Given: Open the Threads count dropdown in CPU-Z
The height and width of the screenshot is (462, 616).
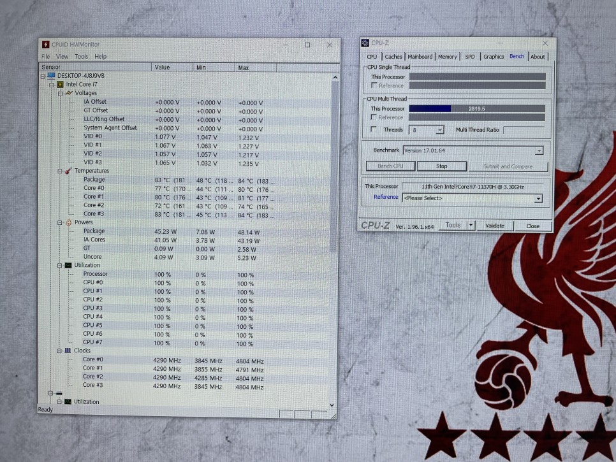Looking at the screenshot, I should (440, 129).
